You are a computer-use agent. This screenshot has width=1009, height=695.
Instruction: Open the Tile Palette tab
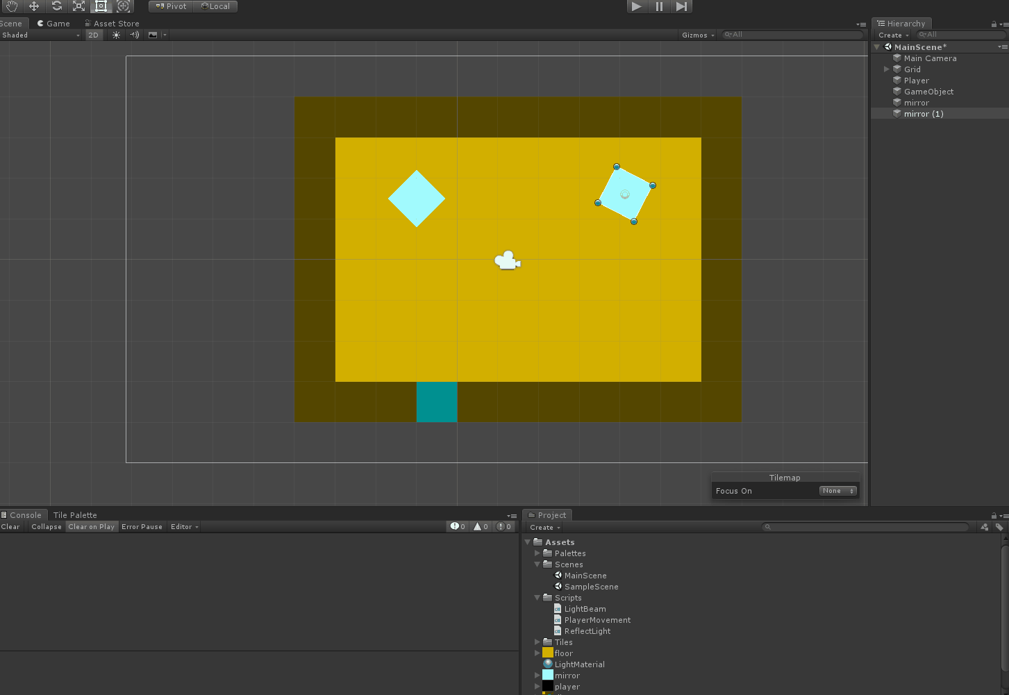click(75, 515)
